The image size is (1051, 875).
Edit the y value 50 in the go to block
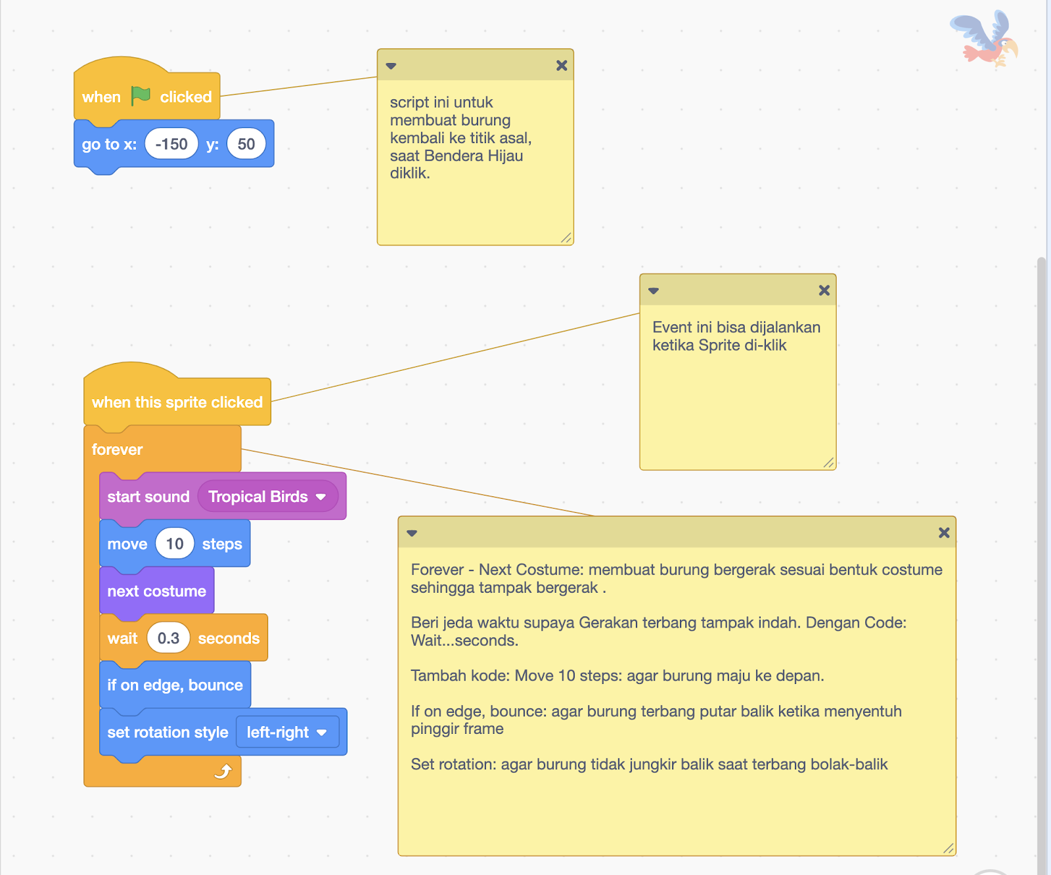(246, 144)
